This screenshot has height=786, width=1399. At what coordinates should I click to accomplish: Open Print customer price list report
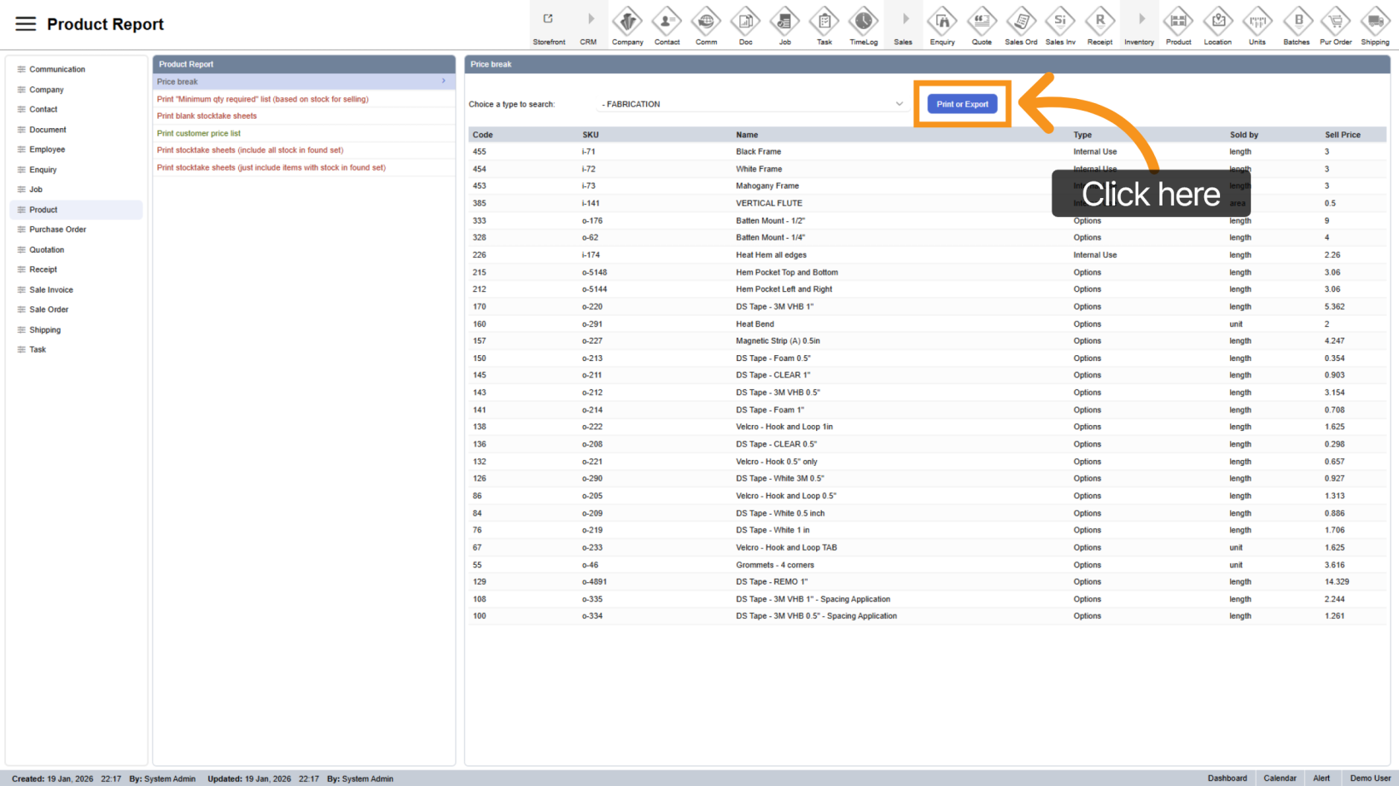point(199,133)
